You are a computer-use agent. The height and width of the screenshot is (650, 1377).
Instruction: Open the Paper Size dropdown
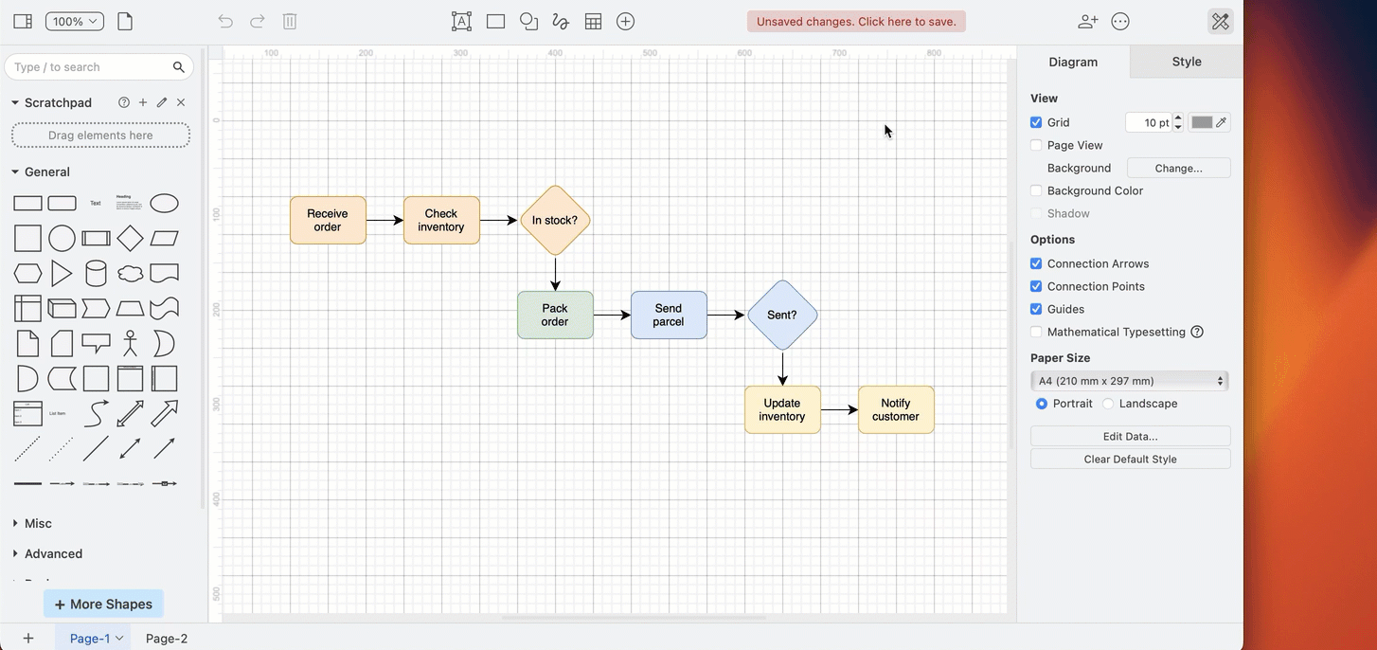(1130, 380)
